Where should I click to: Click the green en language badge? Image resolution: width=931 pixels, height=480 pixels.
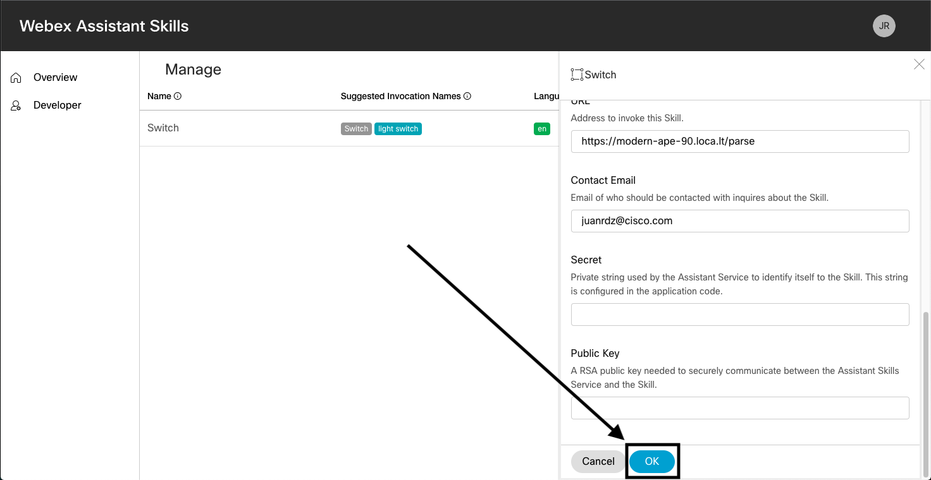pos(542,129)
